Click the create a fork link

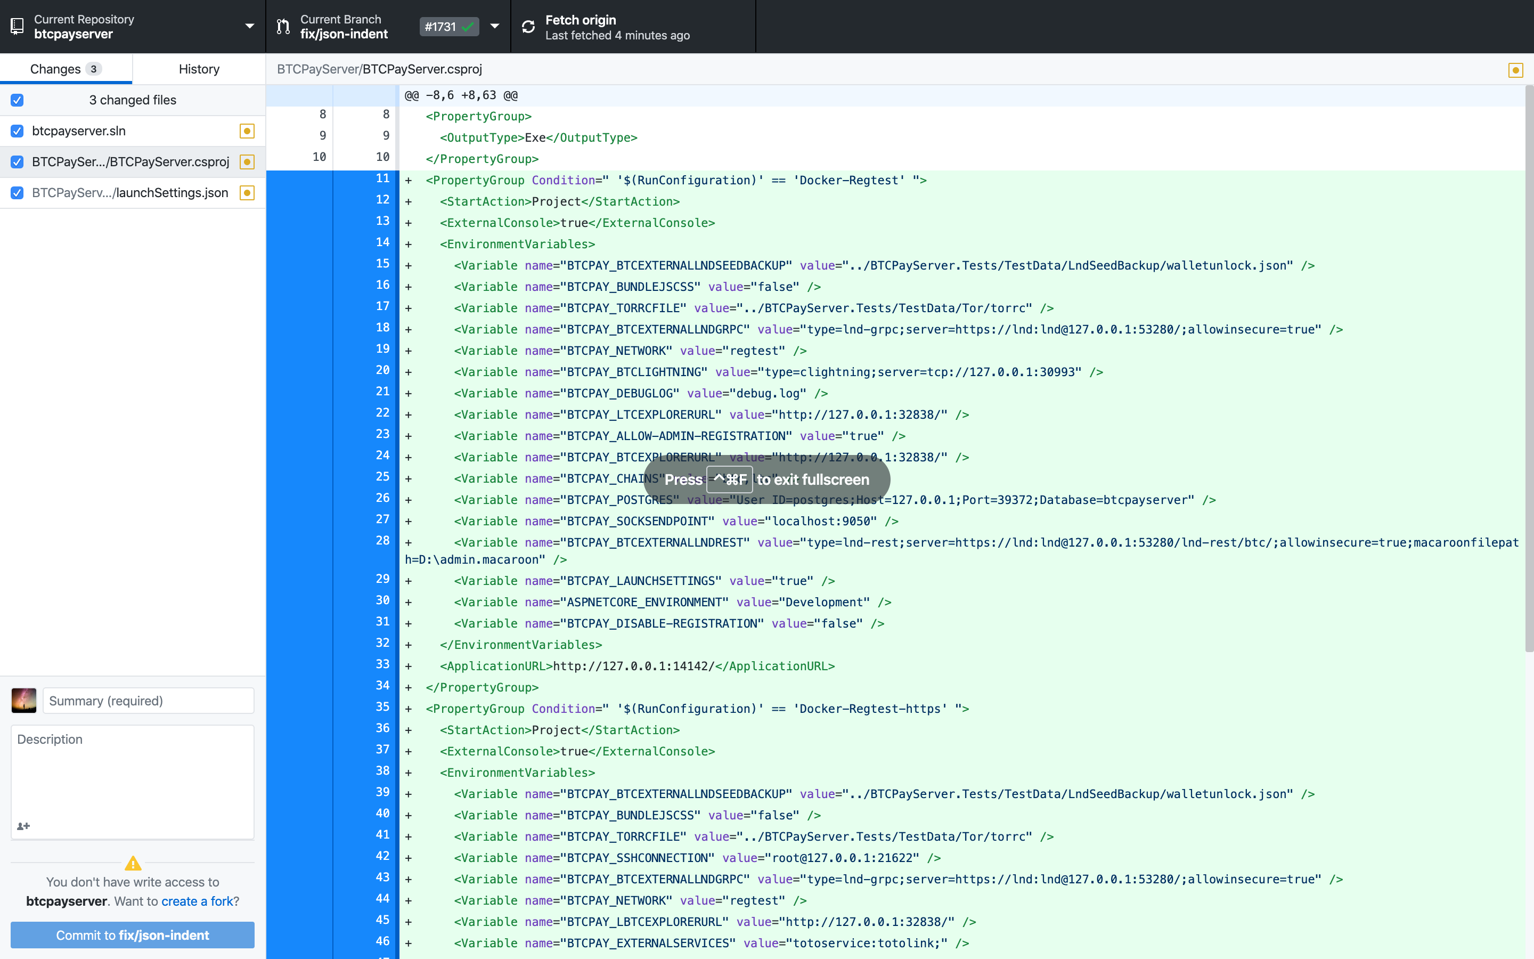tap(197, 900)
